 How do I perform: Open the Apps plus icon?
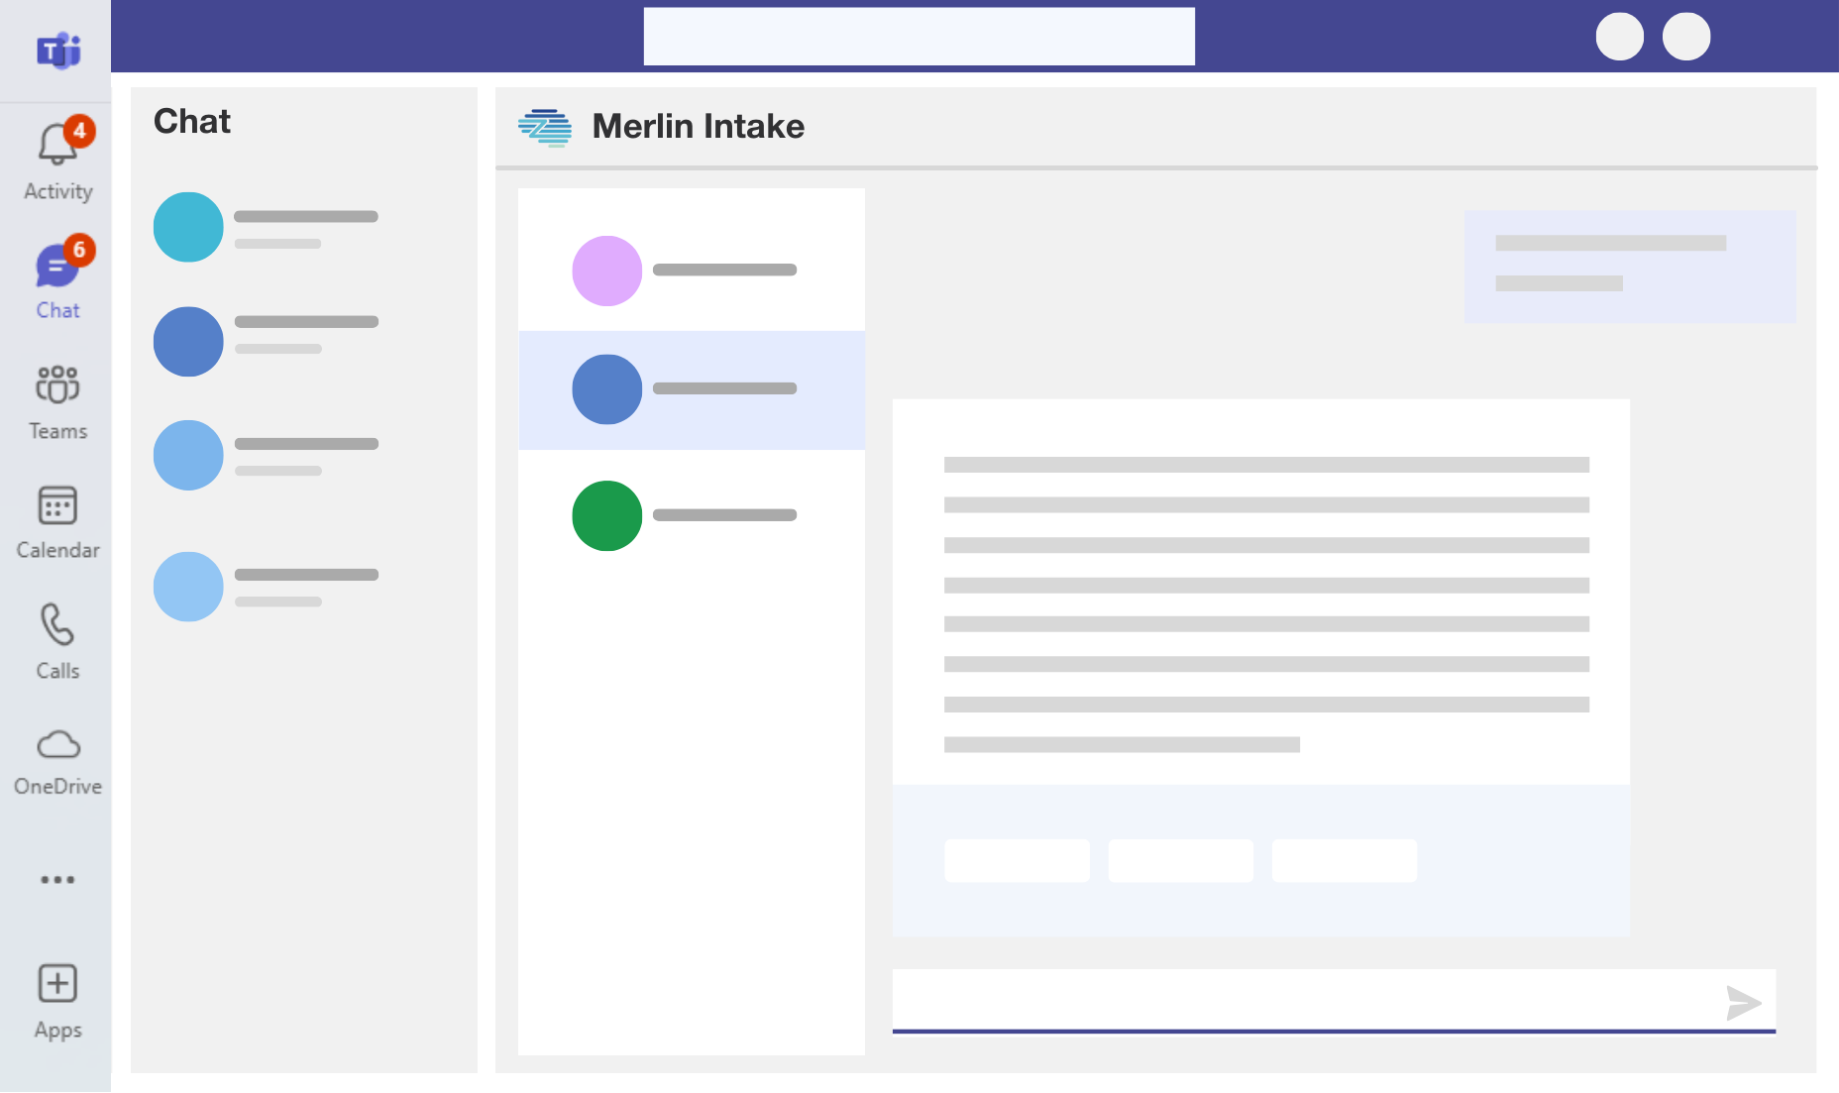coord(57,984)
